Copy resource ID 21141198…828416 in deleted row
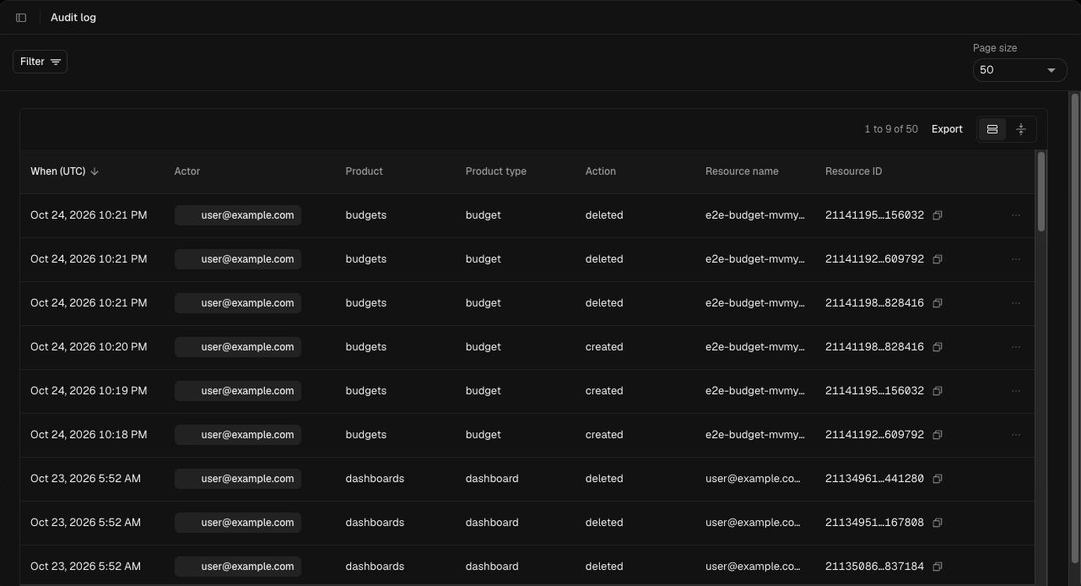 click(938, 303)
